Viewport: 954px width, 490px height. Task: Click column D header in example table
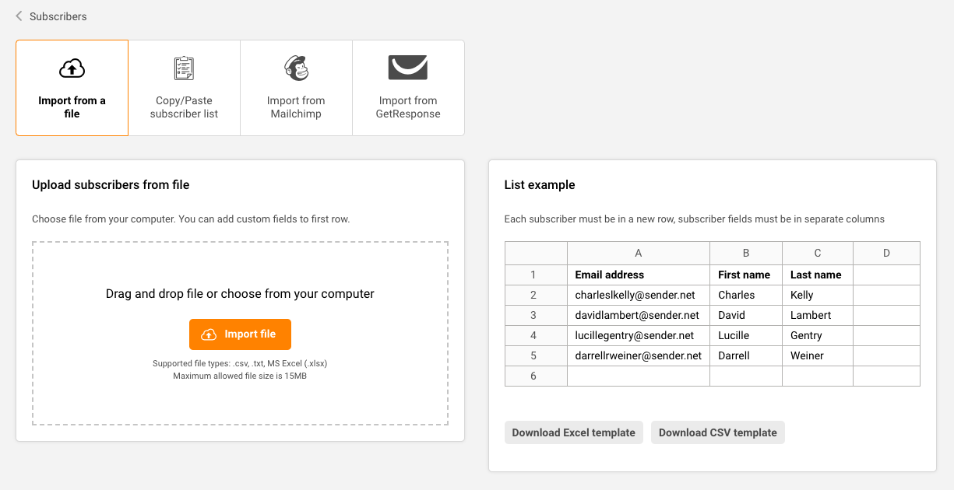coord(886,253)
